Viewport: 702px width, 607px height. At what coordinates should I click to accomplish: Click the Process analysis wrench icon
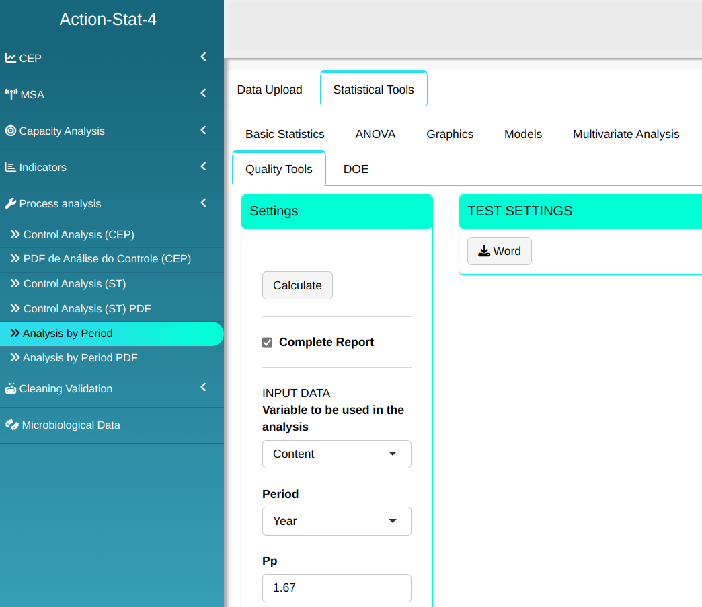11,203
